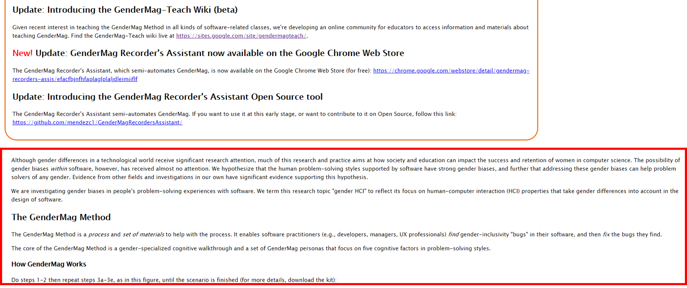
Task: Click the Google Chrome Web Store update heading
Action: pos(219,53)
